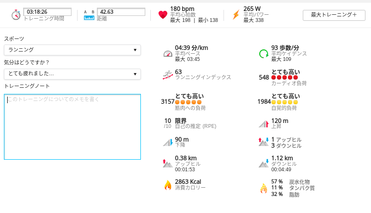Click the A-B distance ruler icon
This screenshot has height=213, width=371.
[89, 15]
